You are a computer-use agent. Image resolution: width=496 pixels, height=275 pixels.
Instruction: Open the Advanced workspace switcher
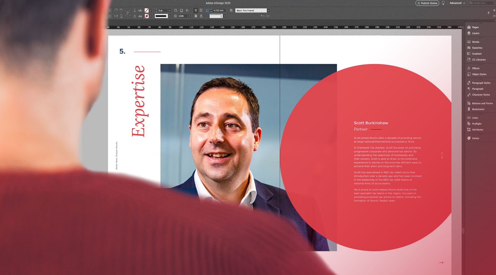[457, 3]
